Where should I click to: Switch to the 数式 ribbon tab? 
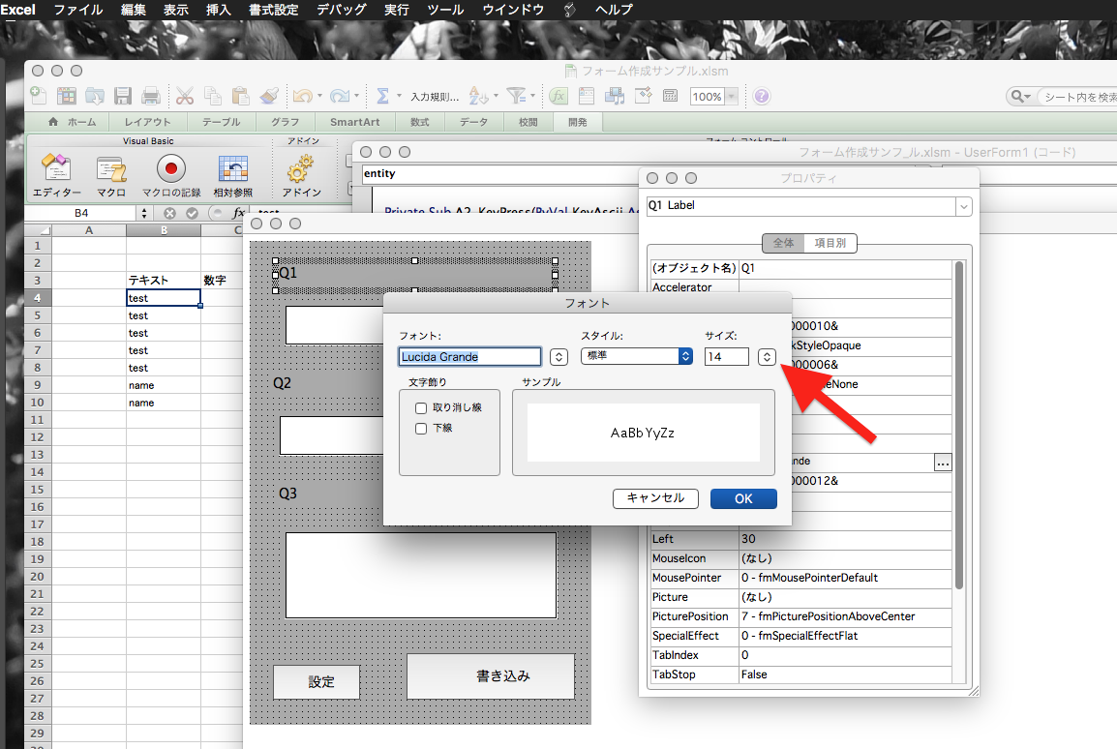[419, 122]
